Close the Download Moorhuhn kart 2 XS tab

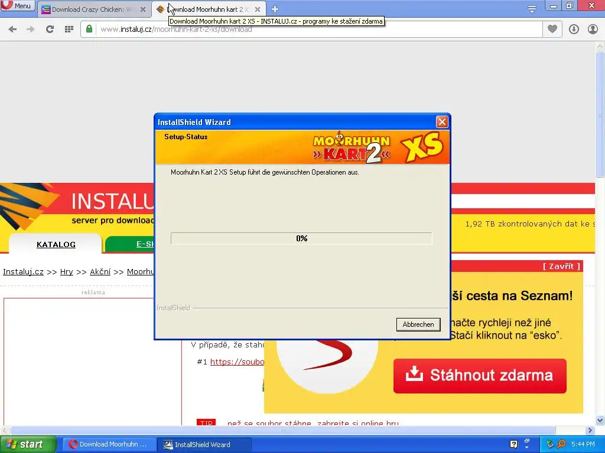tap(258, 9)
